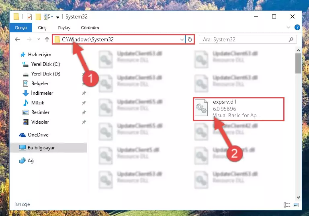This screenshot has height=216, width=309.
Task: Switch to the Paylaş ribbon tab
Action: (64, 28)
